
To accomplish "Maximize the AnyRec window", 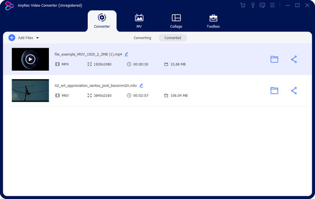I will (x=298, y=5).
